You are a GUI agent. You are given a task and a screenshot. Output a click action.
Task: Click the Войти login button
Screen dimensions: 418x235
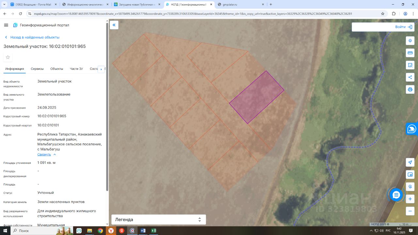(404, 27)
